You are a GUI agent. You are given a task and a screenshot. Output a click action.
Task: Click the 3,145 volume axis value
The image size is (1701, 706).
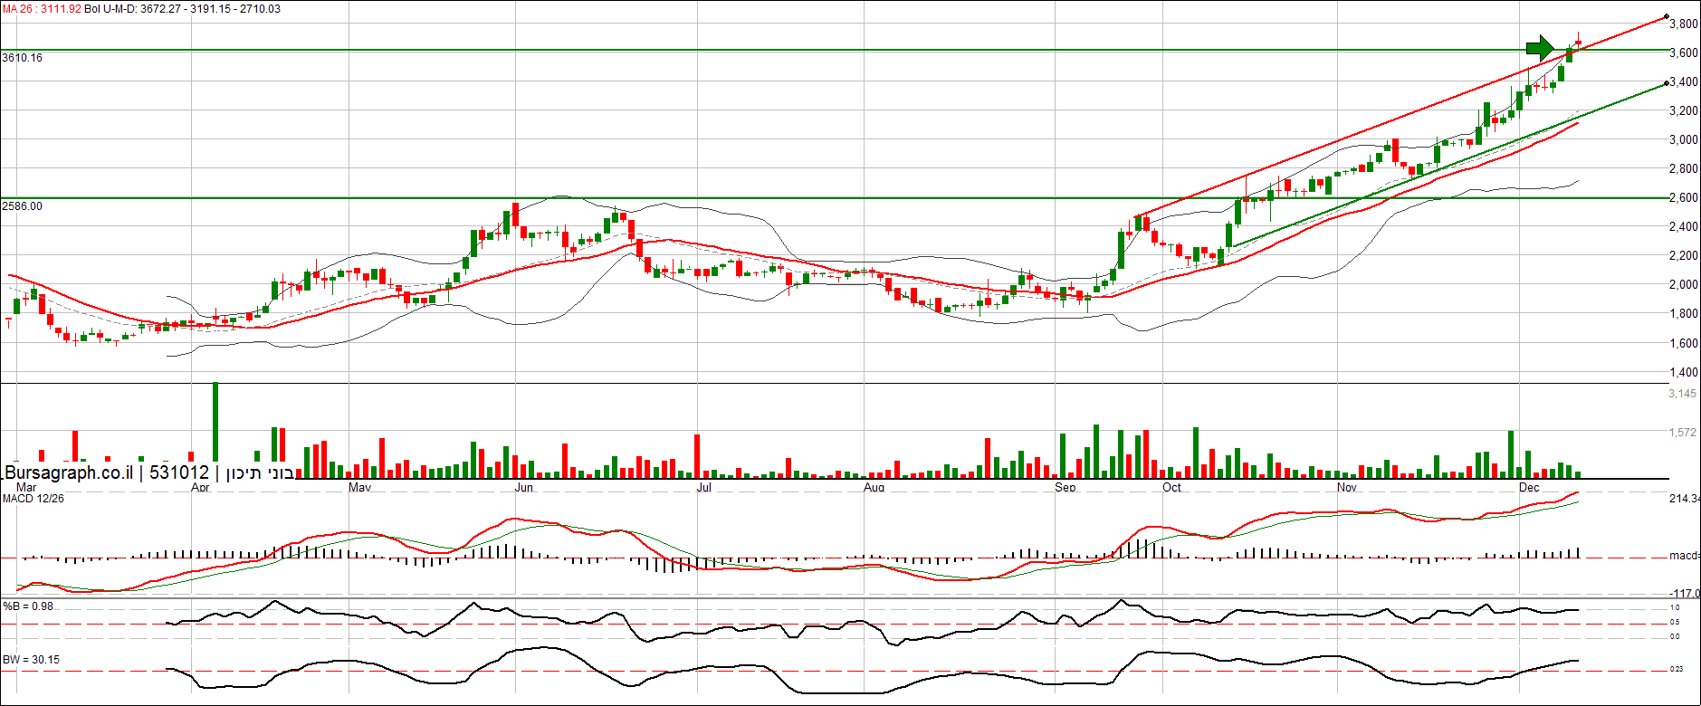pos(1682,394)
